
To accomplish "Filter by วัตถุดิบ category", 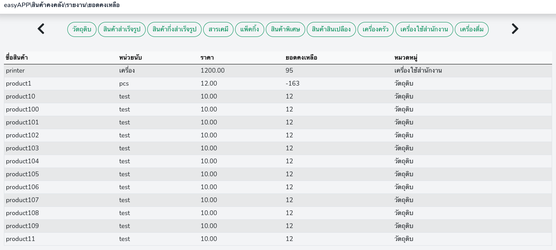I will click(x=82, y=29).
